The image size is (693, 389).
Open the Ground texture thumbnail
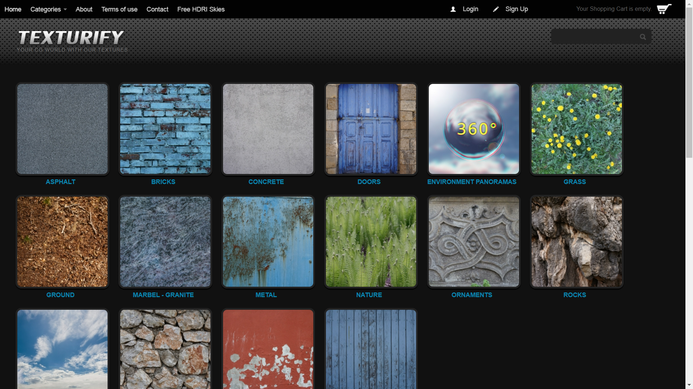[62, 242]
